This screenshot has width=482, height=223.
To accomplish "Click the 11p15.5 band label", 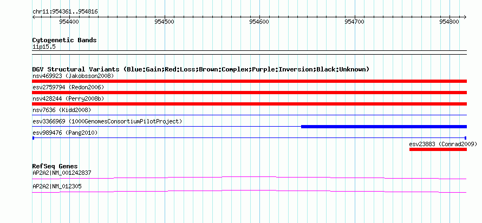I will (44, 47).
